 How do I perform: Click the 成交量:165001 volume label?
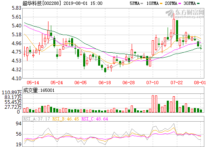click(x=39, y=90)
